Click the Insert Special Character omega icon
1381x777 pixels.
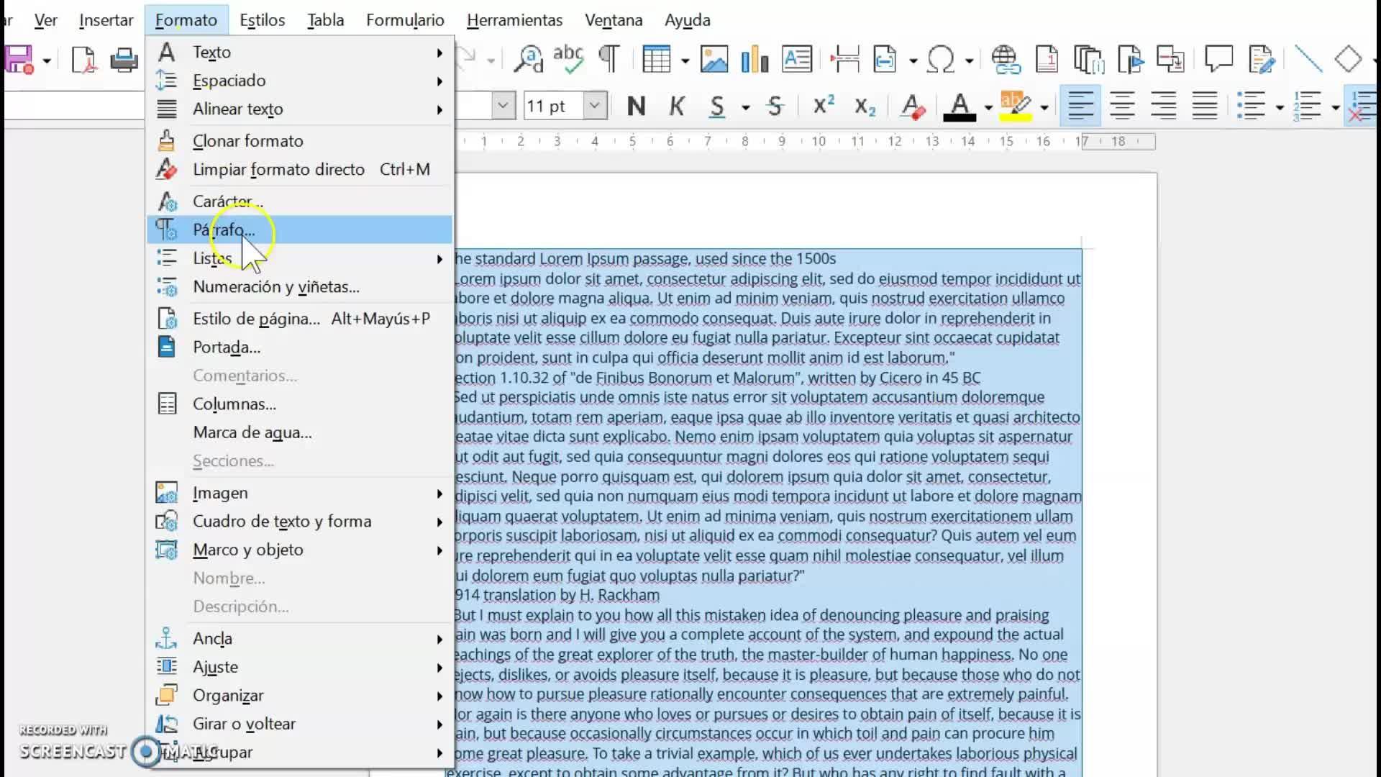(x=941, y=60)
